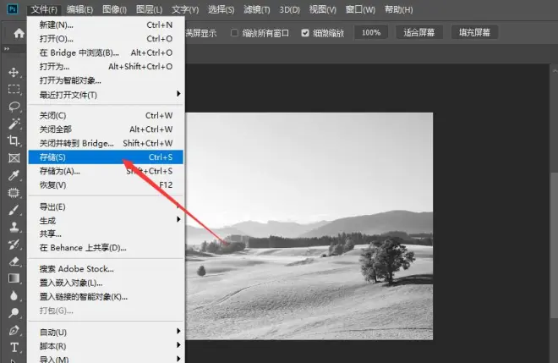Screen dimensions: 558x363
Task: Enable 缩放所有窗口 checkbox
Action: pyautogui.click(x=236, y=32)
